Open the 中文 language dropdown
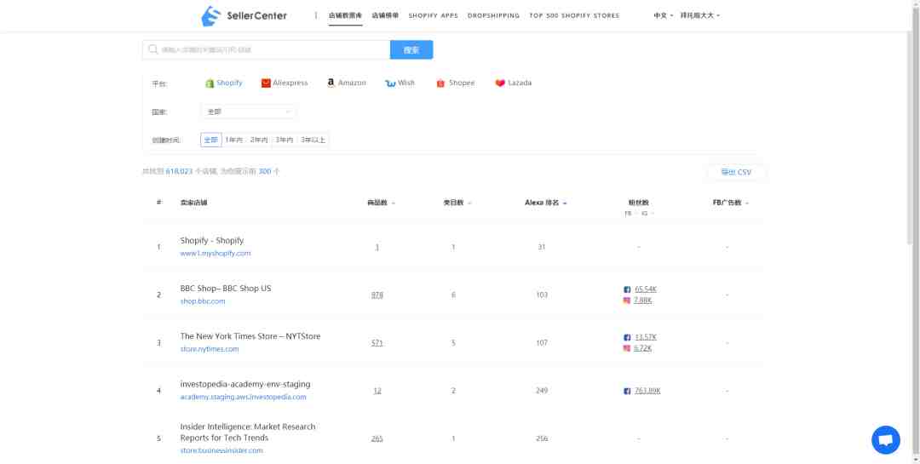The image size is (920, 464). coord(663,16)
